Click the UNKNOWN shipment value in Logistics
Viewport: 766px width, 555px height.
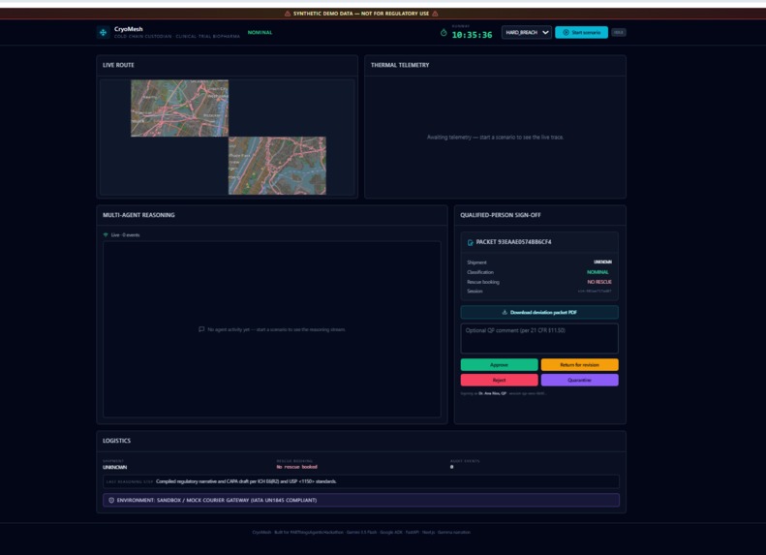(x=115, y=468)
